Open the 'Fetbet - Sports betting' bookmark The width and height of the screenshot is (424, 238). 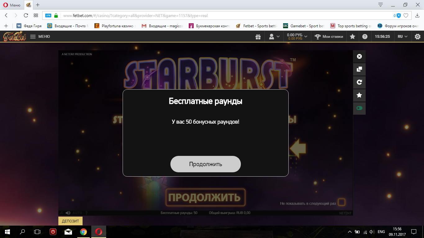pyautogui.click(x=257, y=26)
